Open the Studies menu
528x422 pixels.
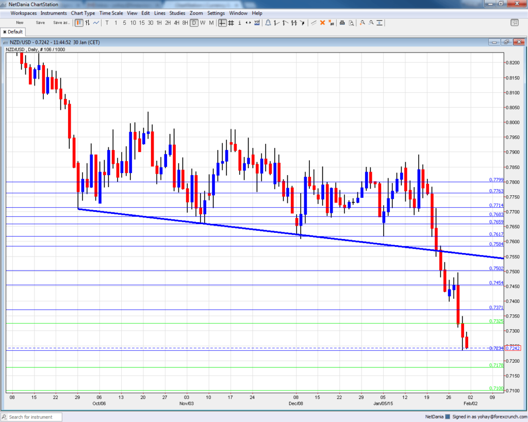[177, 13]
